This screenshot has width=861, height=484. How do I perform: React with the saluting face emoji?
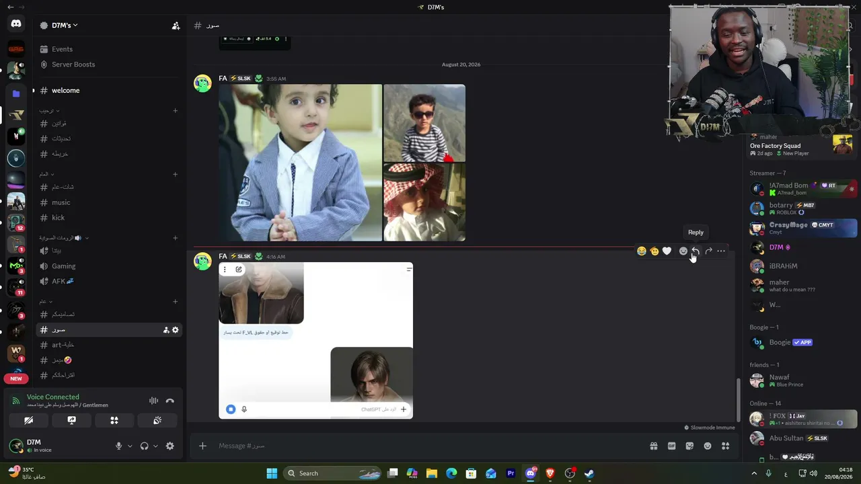[654, 251]
